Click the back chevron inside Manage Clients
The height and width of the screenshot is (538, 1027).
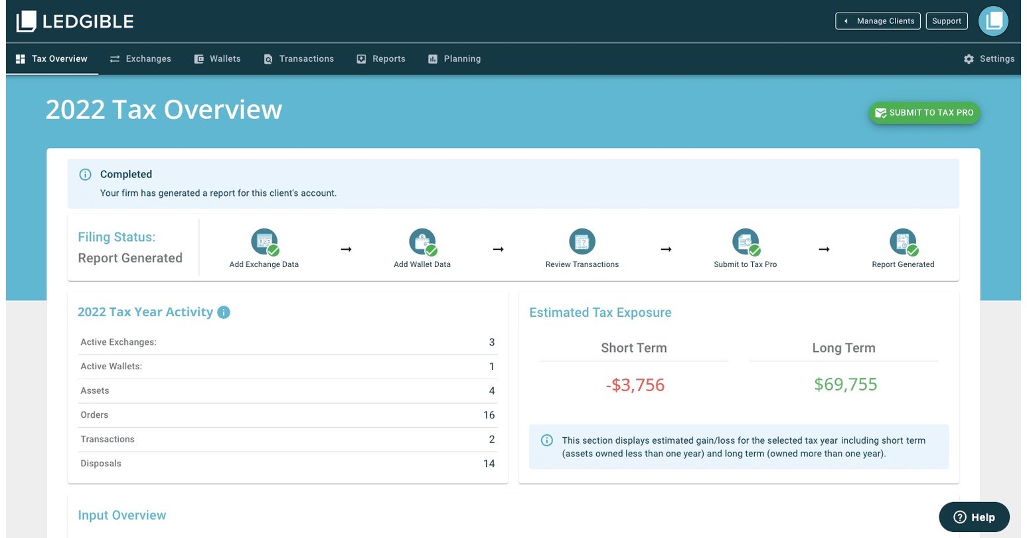click(846, 21)
